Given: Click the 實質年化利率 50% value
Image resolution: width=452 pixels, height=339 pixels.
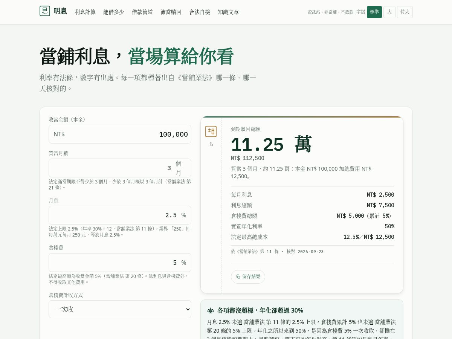Looking at the screenshot, I should (389, 226).
